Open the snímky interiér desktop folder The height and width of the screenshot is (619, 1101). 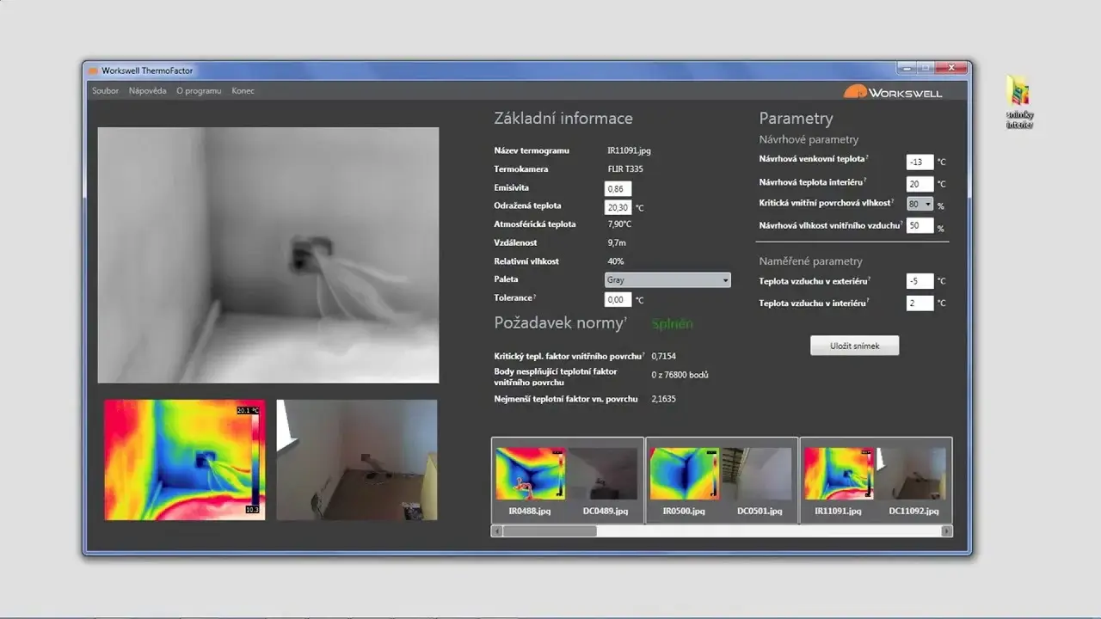pyautogui.click(x=1020, y=103)
